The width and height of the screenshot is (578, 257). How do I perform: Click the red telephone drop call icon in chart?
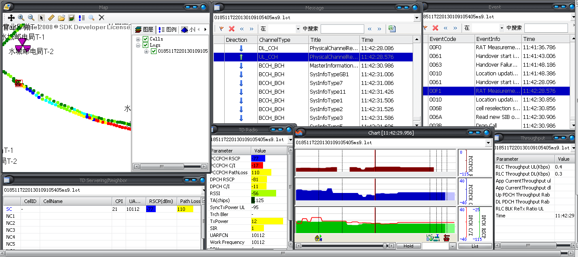point(446,238)
